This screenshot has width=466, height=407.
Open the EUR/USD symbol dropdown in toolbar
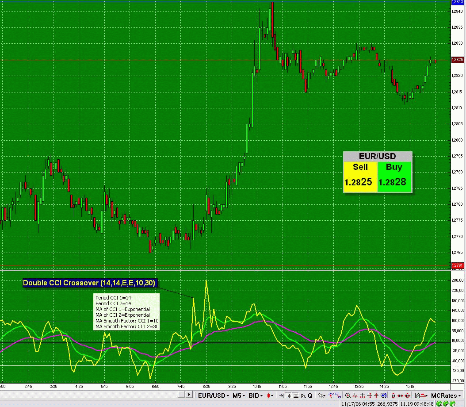214,395
